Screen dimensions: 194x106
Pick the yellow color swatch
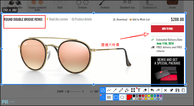click(x=149, y=96)
